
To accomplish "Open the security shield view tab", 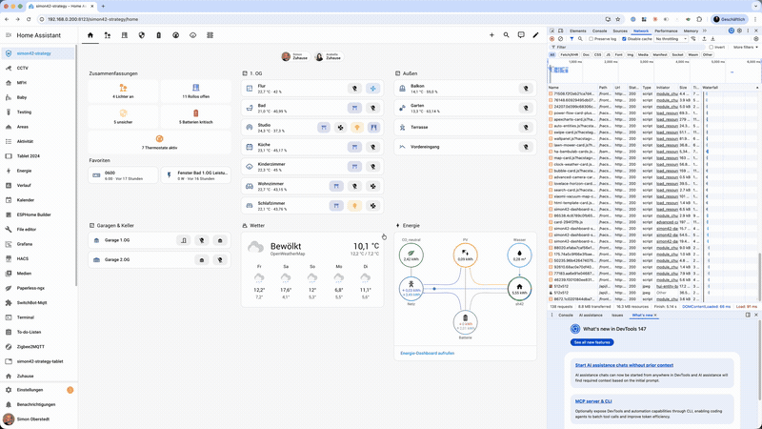I will pyautogui.click(x=141, y=35).
